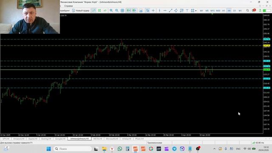The width and height of the screenshot is (272, 153).
Task: Switch to the Apple,H4 chart tab
Action: point(33,139)
